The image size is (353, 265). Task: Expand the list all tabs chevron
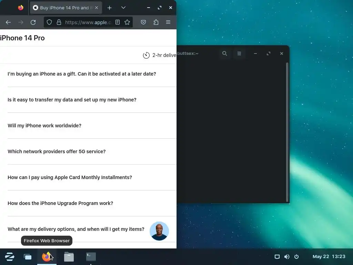click(123, 8)
